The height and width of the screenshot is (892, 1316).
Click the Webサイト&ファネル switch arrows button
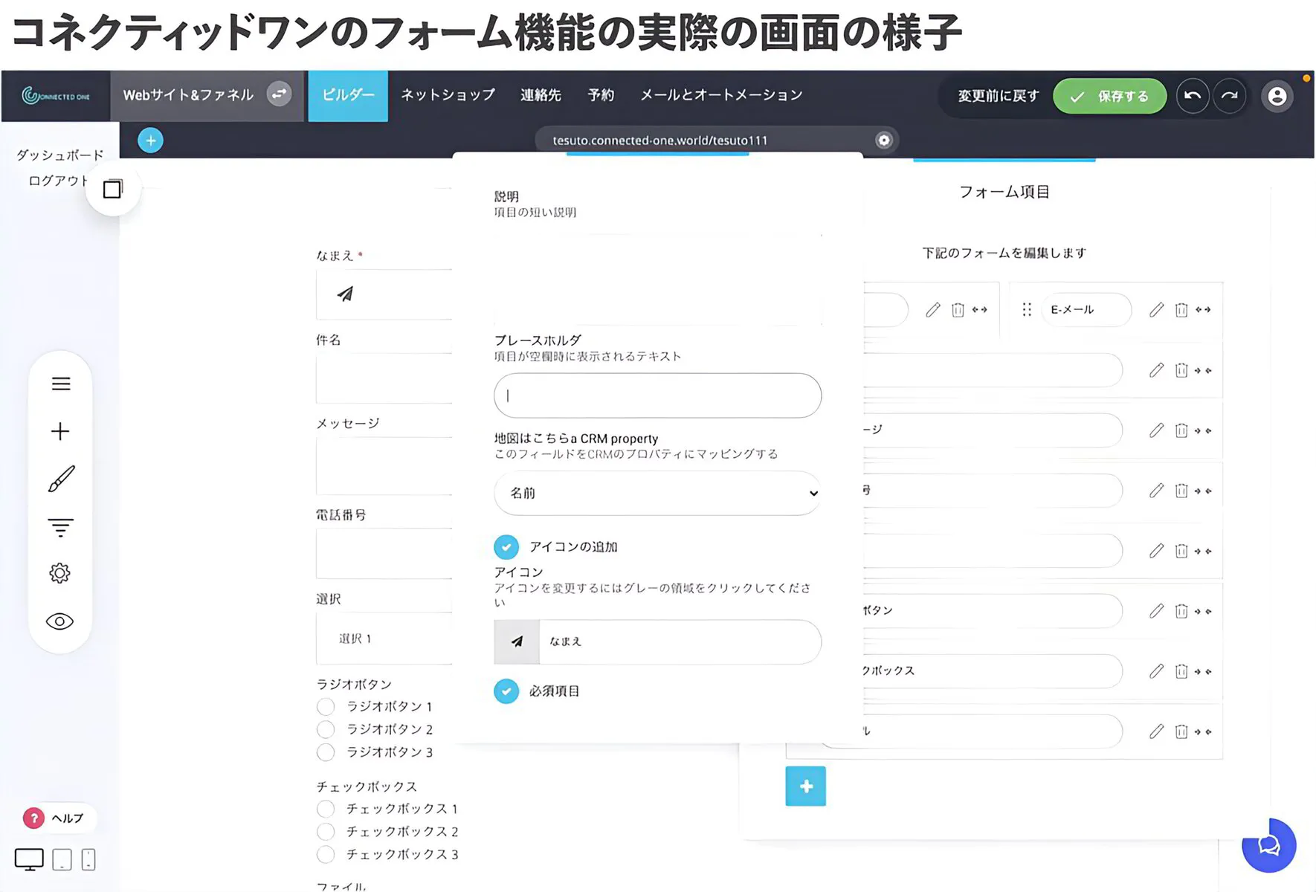click(x=279, y=94)
